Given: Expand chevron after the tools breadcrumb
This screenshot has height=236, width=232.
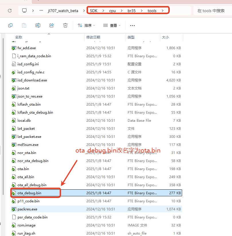Looking at the screenshot, I should (163, 11).
